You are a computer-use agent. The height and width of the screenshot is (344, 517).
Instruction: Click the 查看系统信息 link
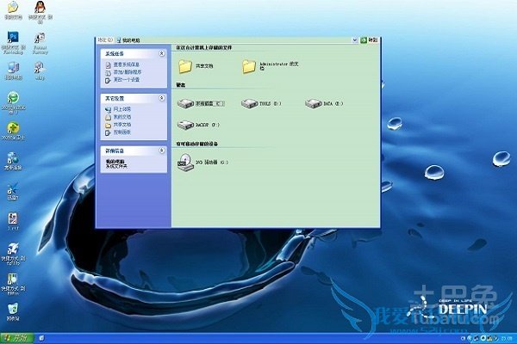[x=122, y=64]
